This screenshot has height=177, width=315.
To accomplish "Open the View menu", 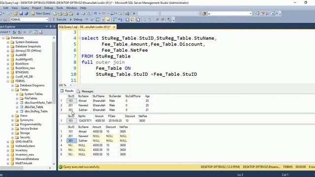I will [x=15, y=8].
